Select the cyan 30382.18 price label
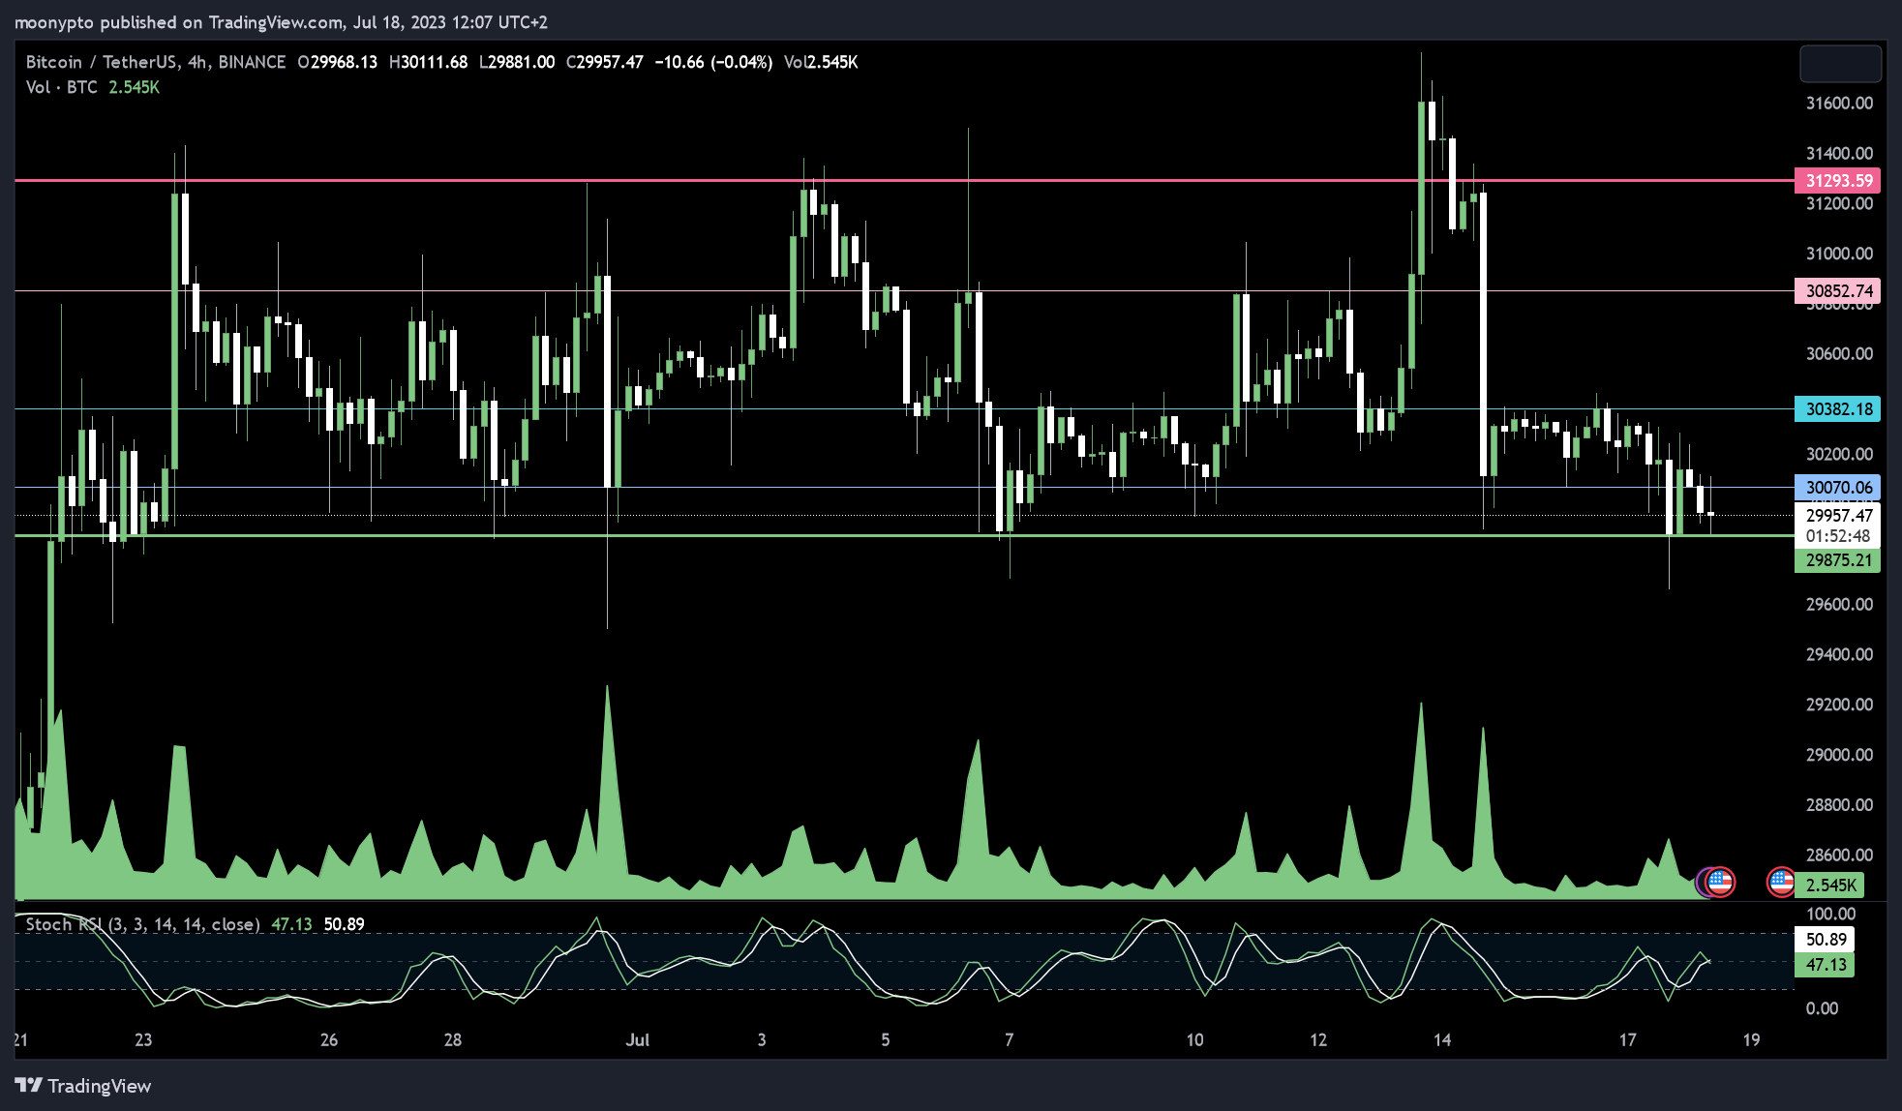 click(x=1837, y=408)
